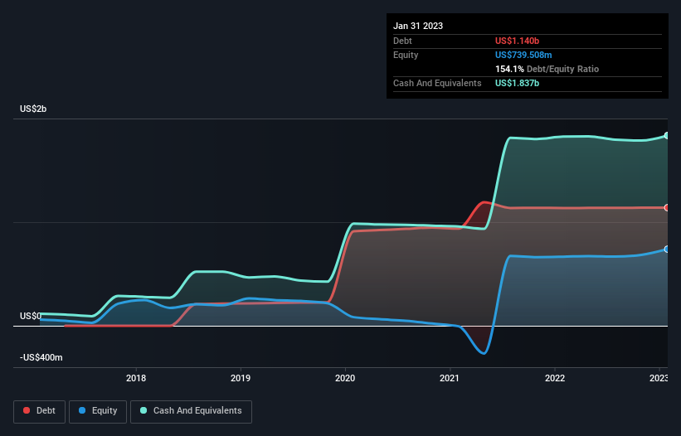Click the 2018 x-axis label

(136, 378)
